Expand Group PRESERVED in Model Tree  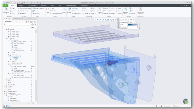coord(5,91)
